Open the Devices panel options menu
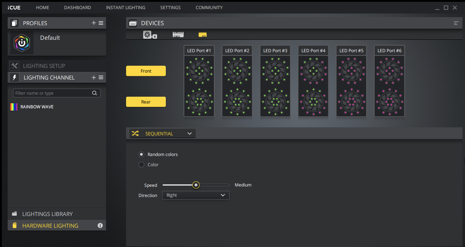Viewport: 465px width, 247px height. click(456, 23)
